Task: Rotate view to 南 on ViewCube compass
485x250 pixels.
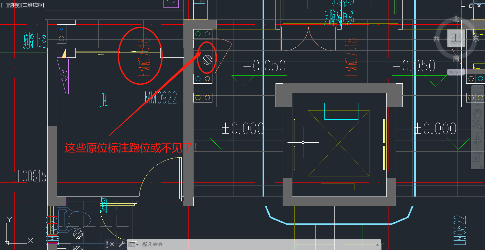Action: click(456, 58)
